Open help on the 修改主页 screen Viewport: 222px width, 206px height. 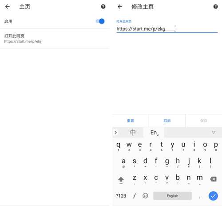point(215,7)
